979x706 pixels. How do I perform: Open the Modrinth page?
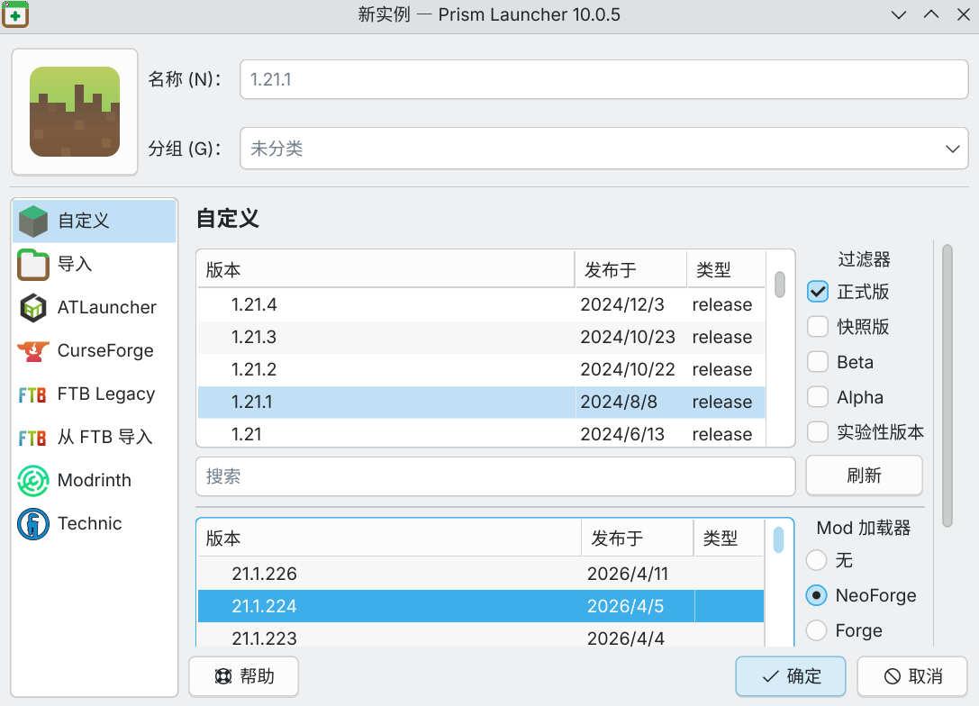tap(95, 481)
